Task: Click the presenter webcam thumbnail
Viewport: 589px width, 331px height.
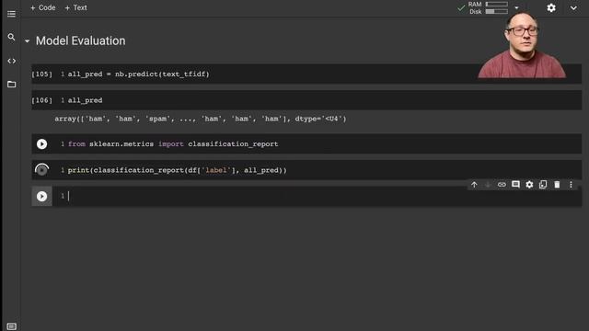Action: tap(522, 45)
